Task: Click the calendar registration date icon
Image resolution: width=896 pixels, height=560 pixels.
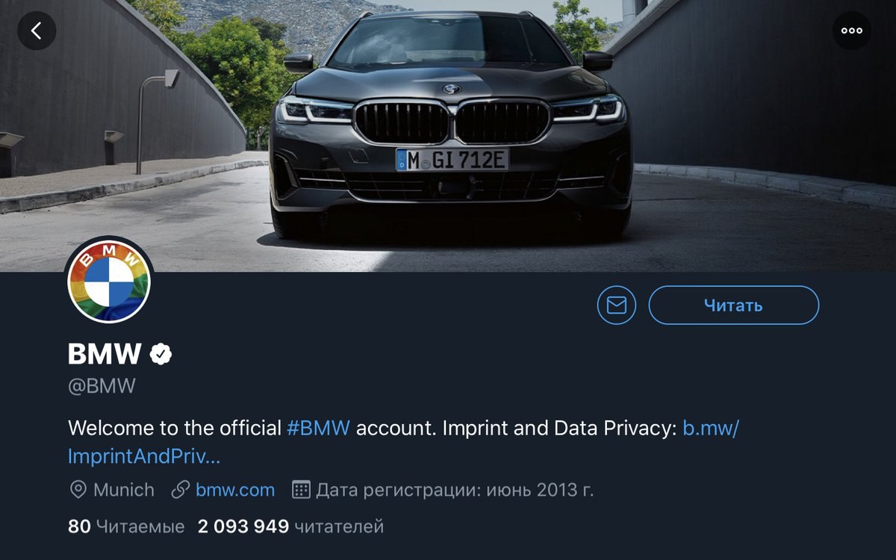Action: pos(300,490)
